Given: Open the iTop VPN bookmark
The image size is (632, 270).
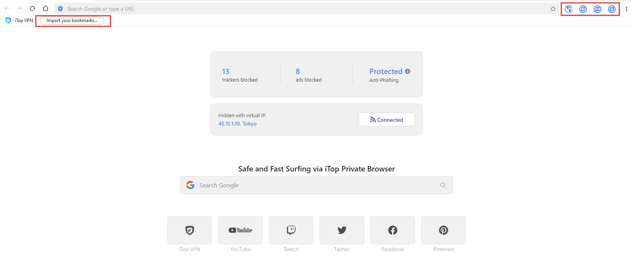Looking at the screenshot, I should (x=19, y=20).
